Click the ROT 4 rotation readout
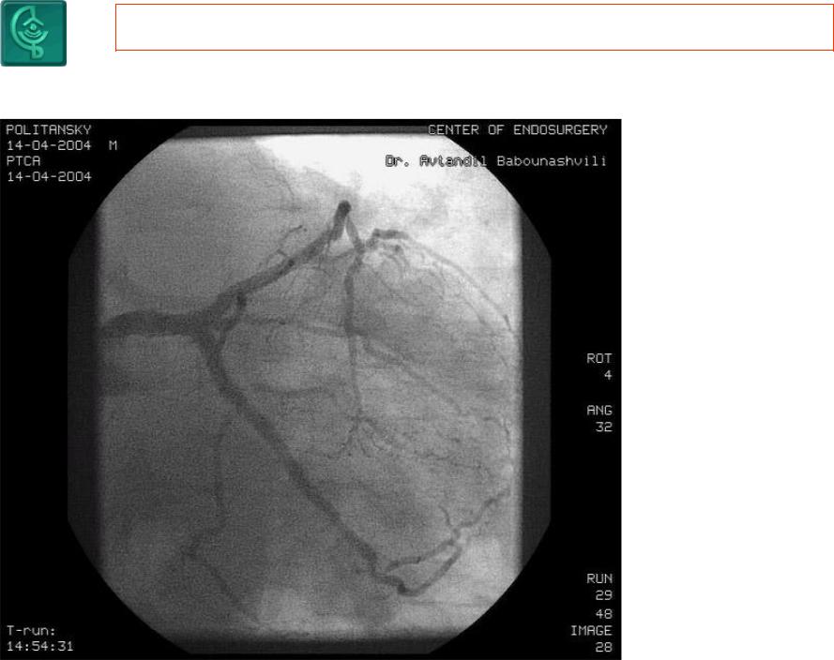 coord(599,367)
